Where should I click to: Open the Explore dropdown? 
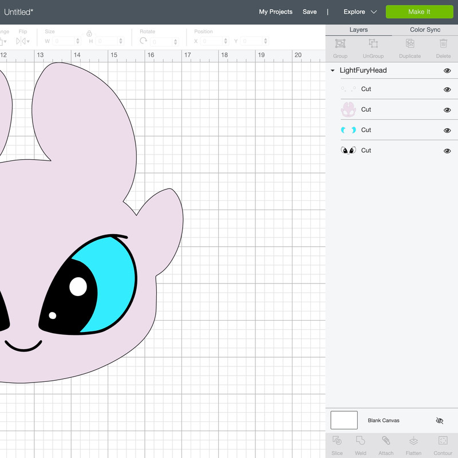(358, 11)
